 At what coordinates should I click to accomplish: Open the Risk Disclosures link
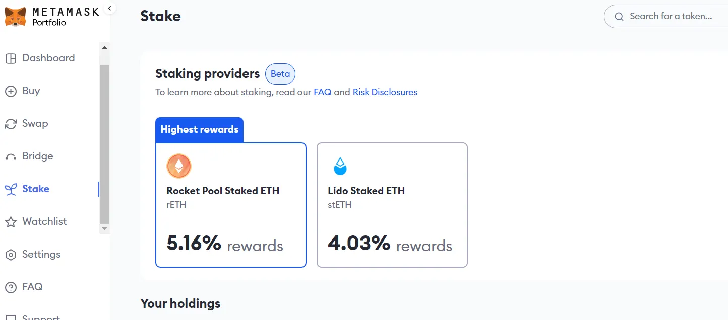(385, 92)
